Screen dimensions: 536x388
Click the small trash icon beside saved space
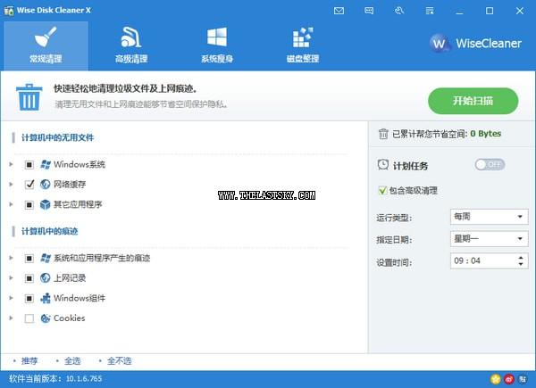pyautogui.click(x=383, y=134)
